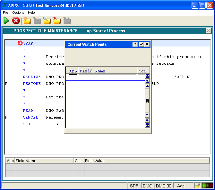Click the yellow note with star icon
This screenshot has width=215, height=190.
pos(27,21)
